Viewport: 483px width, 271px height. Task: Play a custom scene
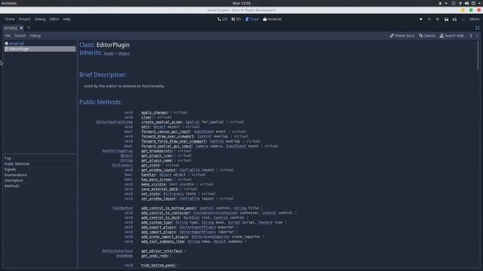[454, 20]
